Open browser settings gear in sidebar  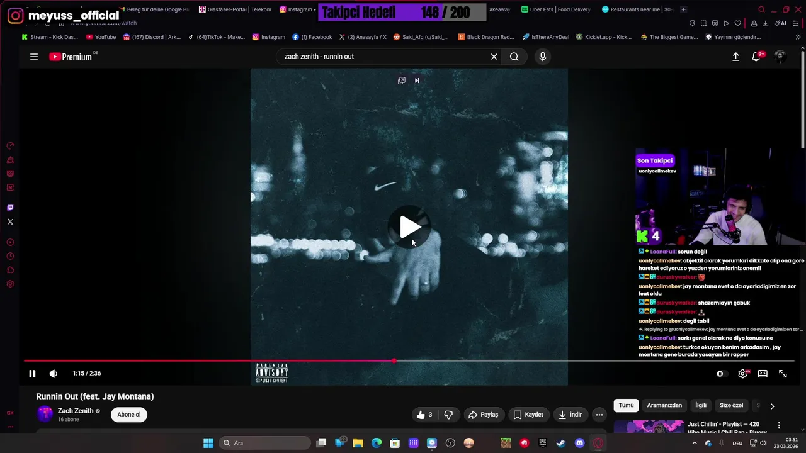[10, 284]
